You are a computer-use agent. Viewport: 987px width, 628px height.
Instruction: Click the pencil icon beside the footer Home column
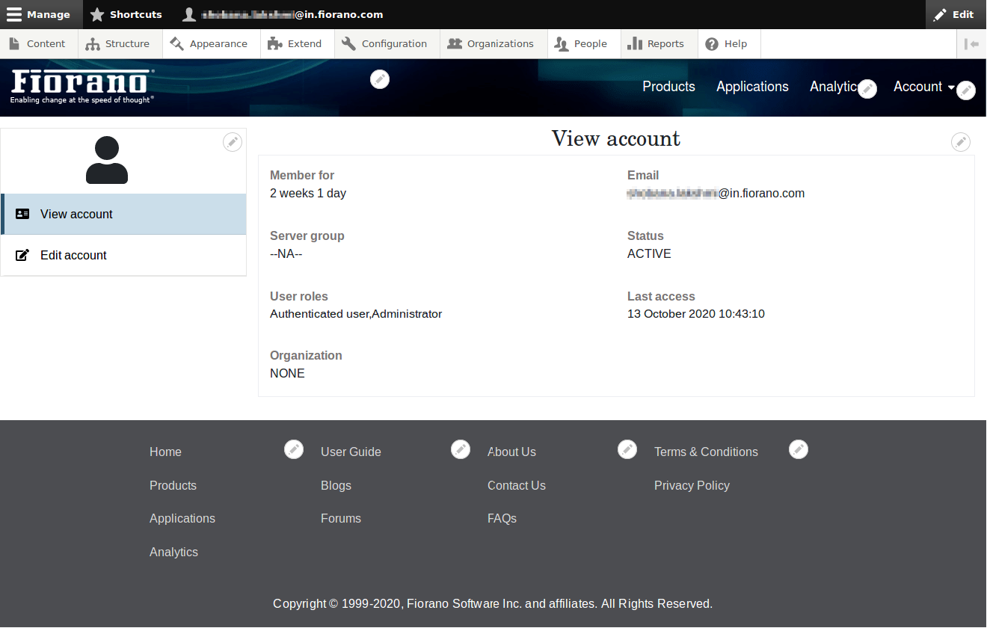point(294,449)
